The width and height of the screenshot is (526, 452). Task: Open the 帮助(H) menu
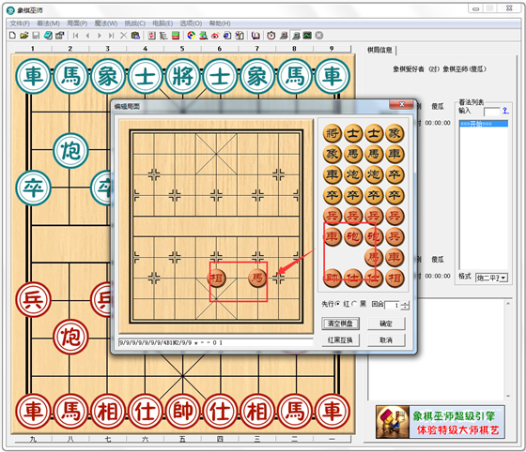click(x=220, y=23)
